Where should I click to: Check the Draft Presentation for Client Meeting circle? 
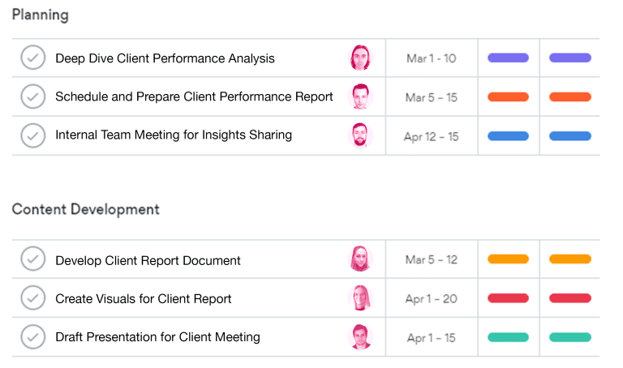point(32,337)
